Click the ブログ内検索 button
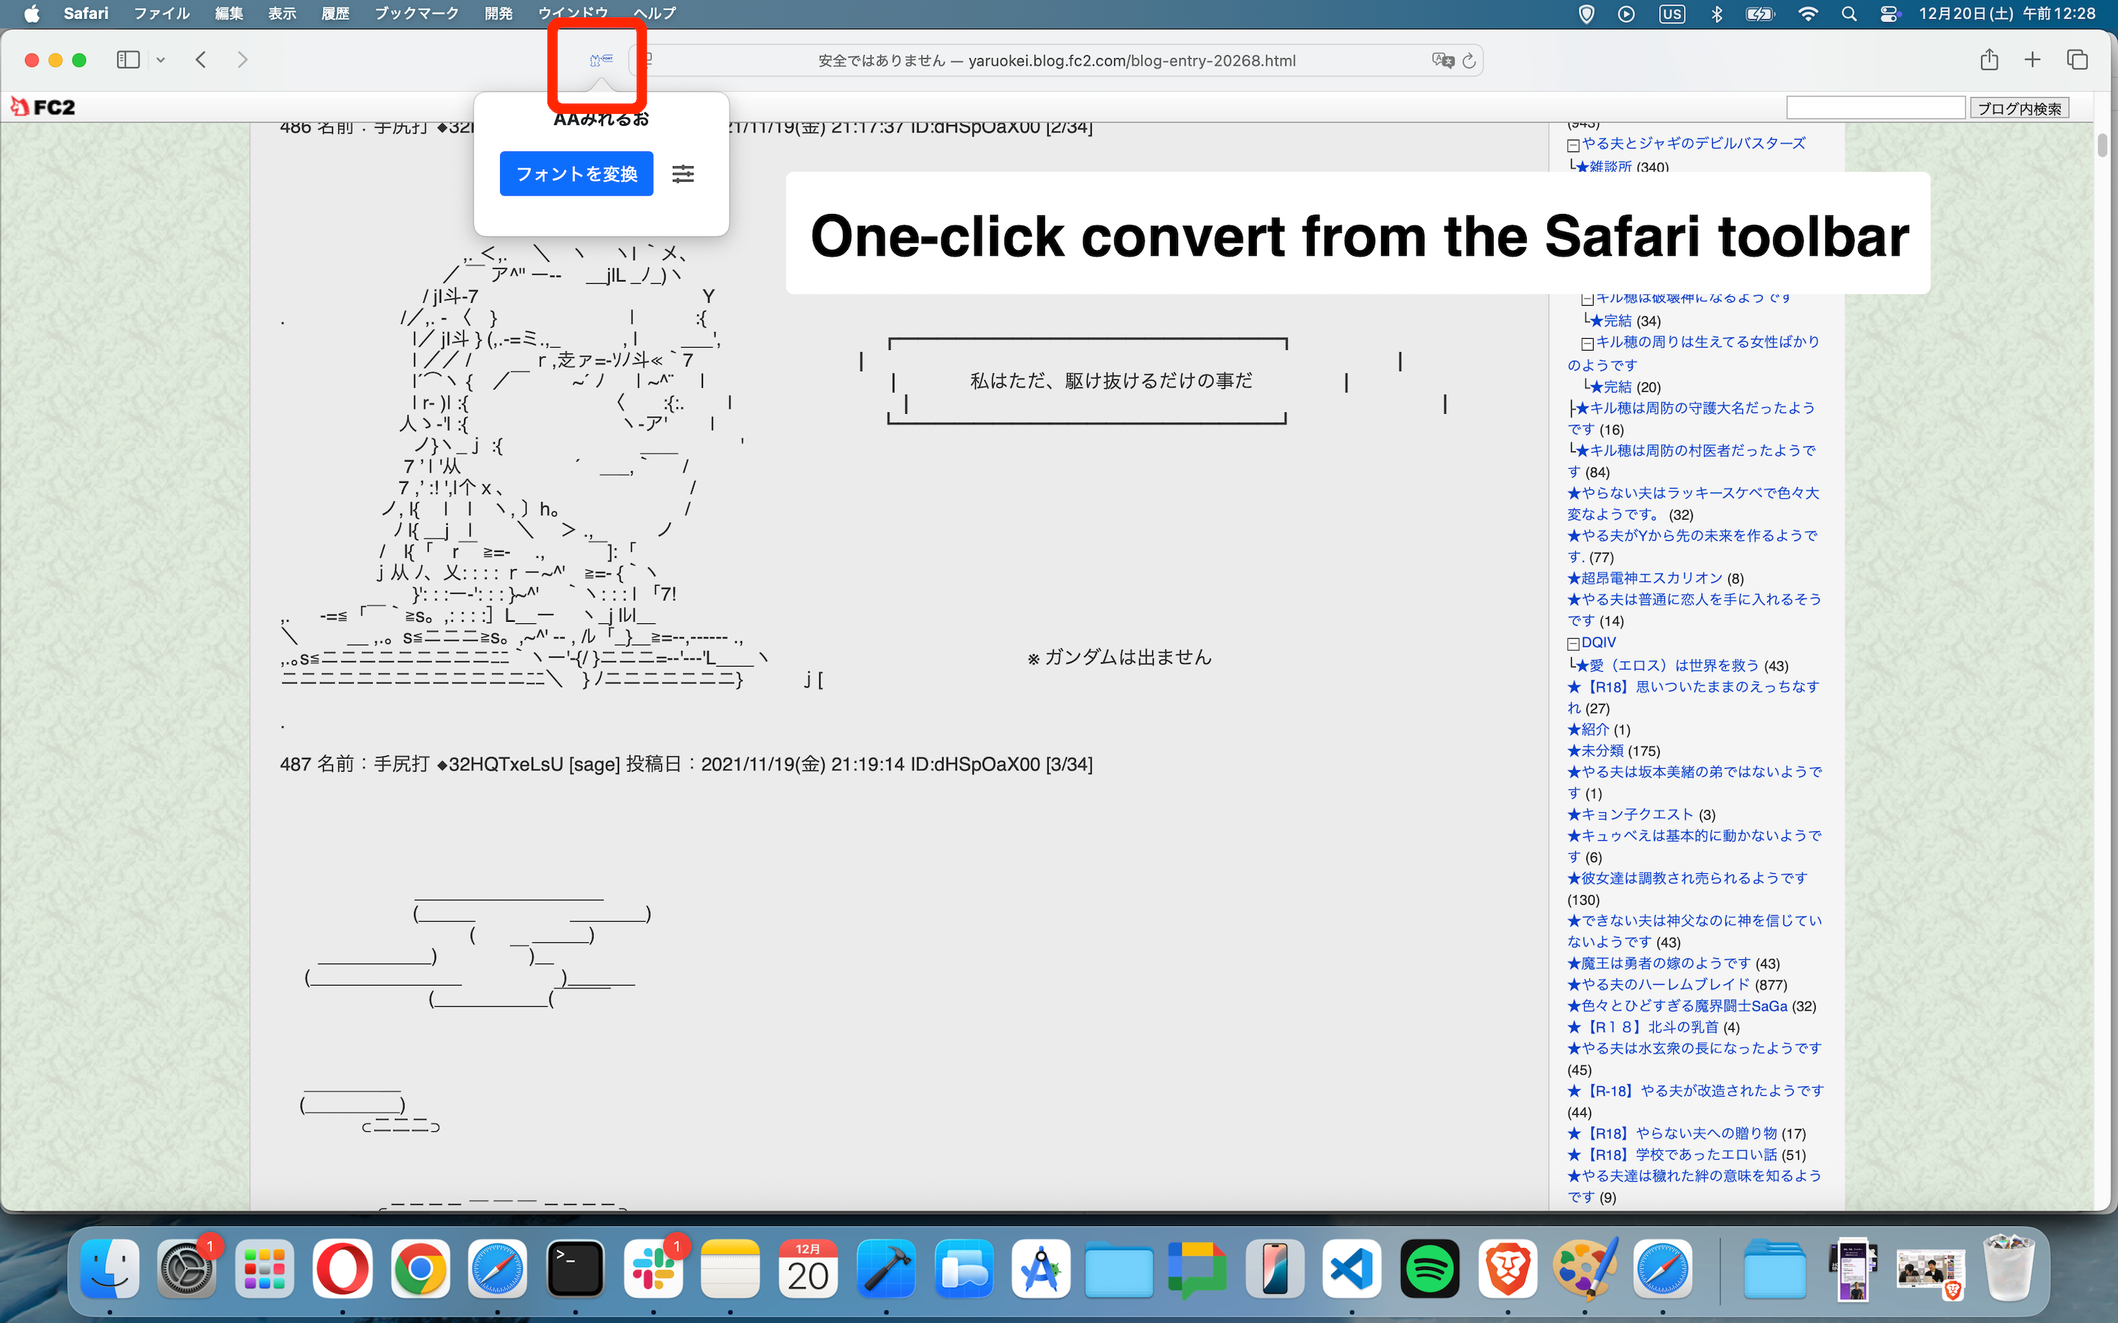Image resolution: width=2118 pixels, height=1323 pixels. pos(2020,107)
